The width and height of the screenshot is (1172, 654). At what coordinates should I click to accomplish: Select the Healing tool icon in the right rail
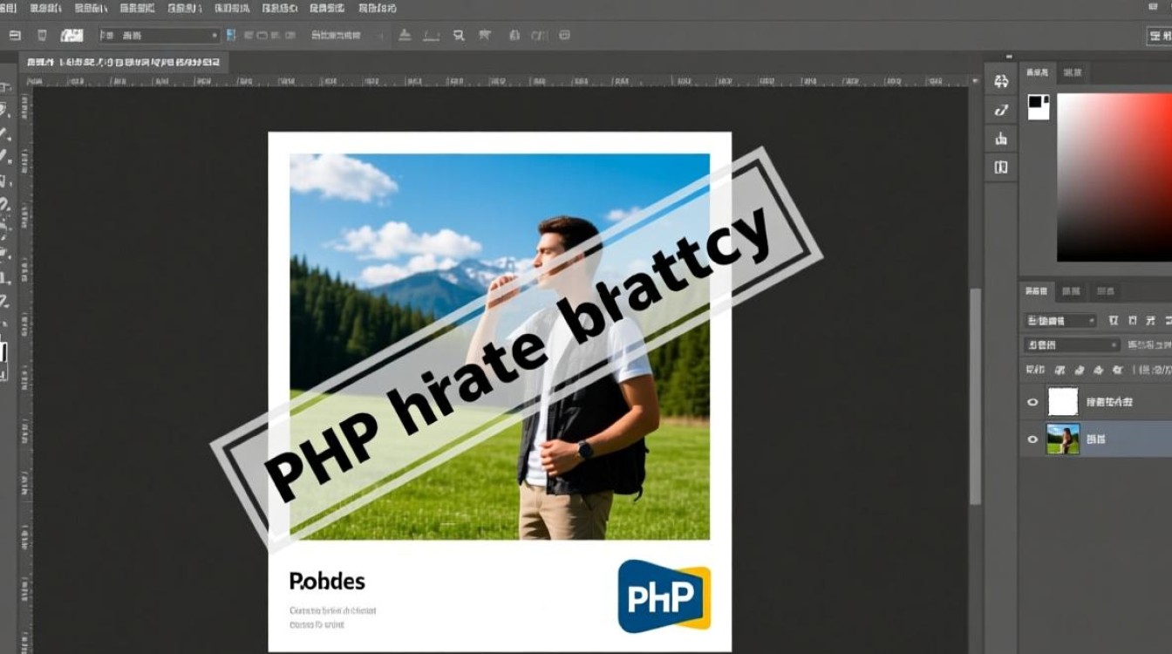(999, 110)
